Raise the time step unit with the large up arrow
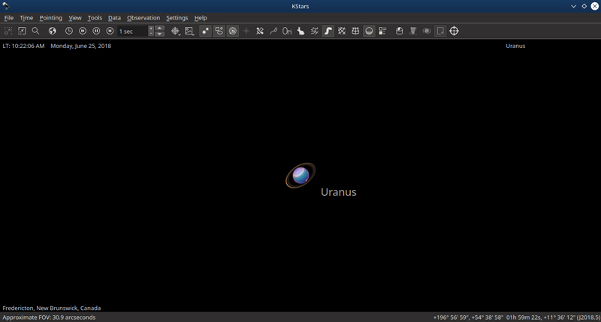601x322 pixels. click(160, 28)
